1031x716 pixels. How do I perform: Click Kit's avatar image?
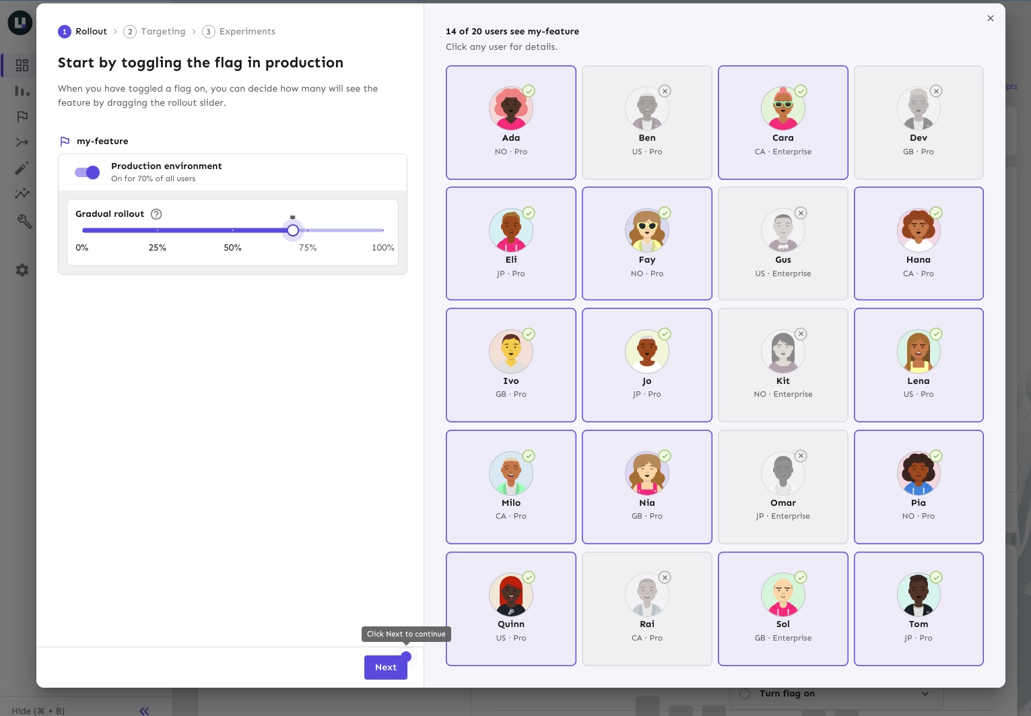click(783, 352)
